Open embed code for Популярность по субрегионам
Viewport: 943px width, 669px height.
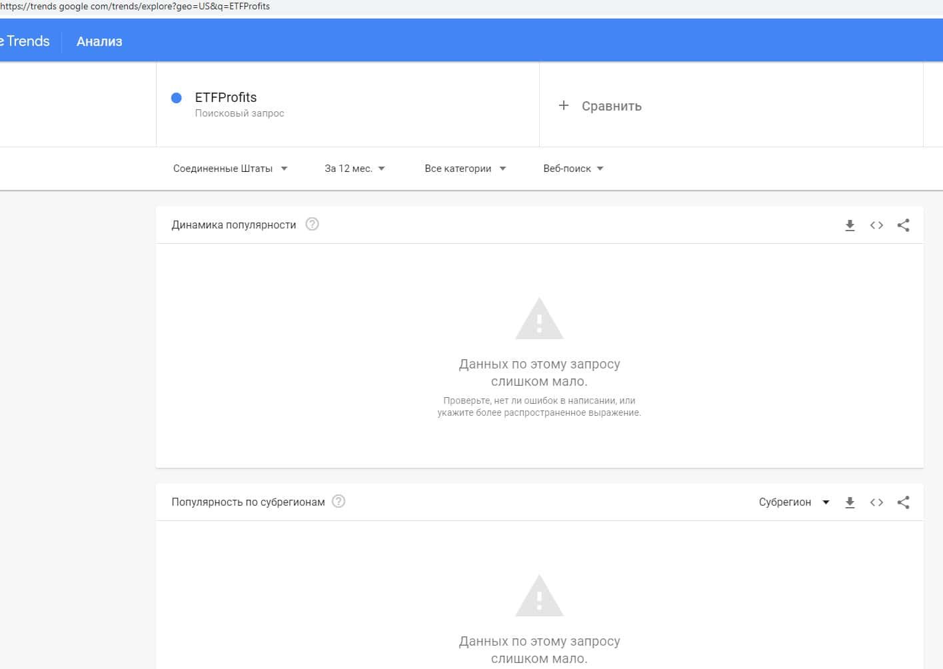876,502
